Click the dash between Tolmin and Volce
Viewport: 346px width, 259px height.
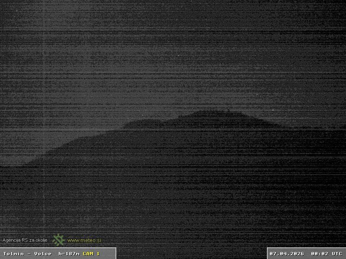(28, 253)
